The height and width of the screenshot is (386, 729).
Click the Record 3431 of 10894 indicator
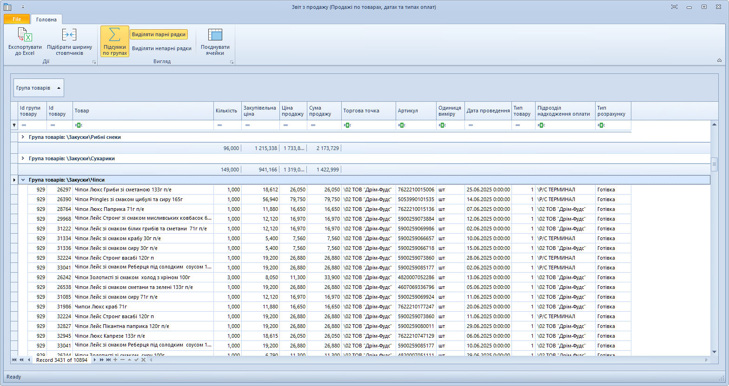[x=62, y=360]
